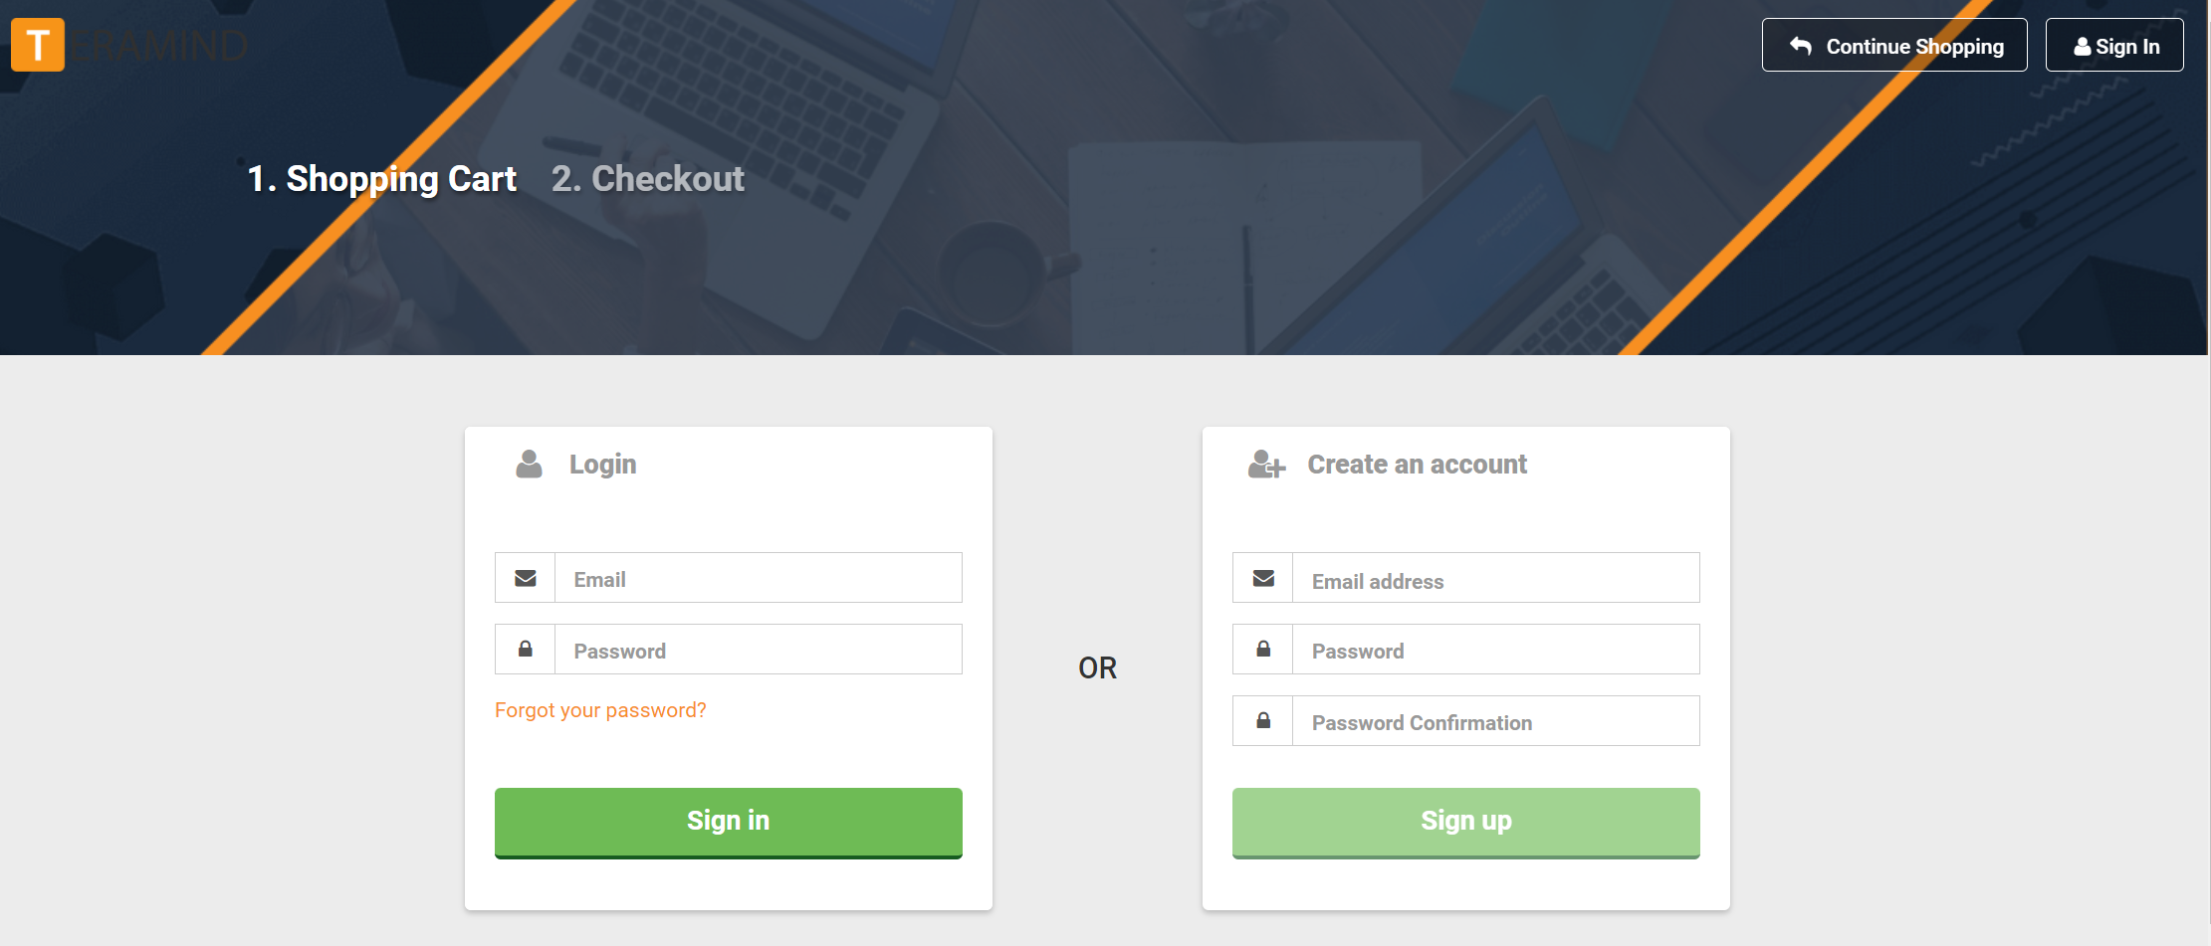
Task: Click the add-user icon beside Create an account
Action: coord(1266,465)
